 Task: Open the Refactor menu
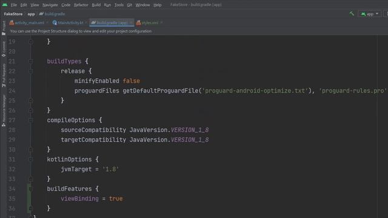point(81,5)
